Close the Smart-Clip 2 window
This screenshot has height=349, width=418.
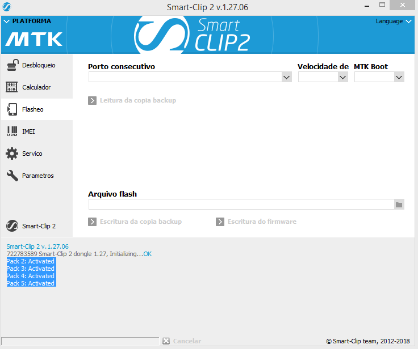pos(403,5)
